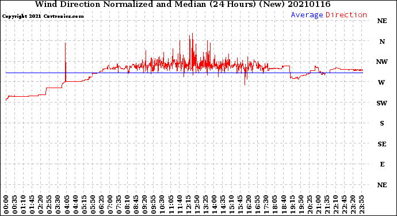
Task: Click the '17:30' time label
Action: pos(266,204)
